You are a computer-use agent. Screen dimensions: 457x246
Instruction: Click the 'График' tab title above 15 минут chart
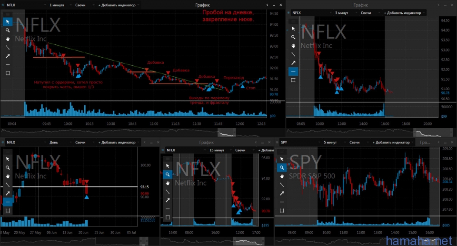coord(206,143)
